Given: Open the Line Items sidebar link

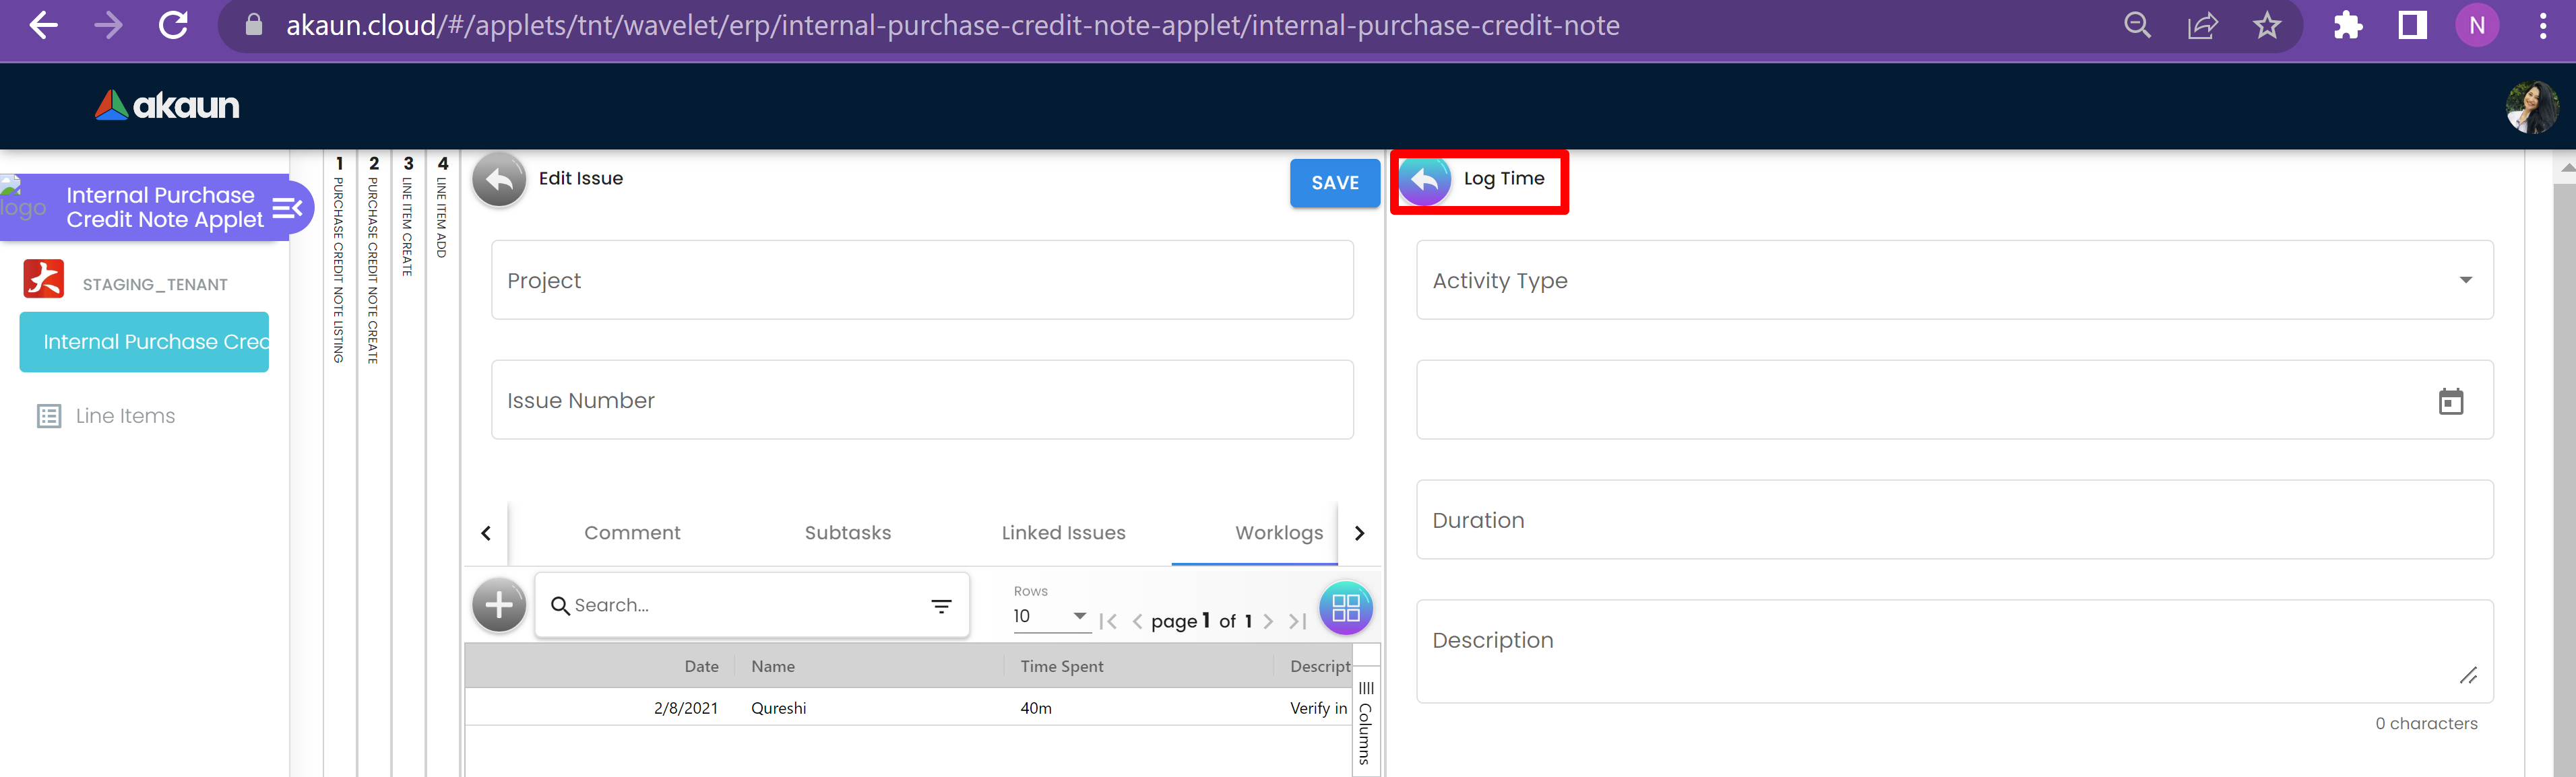Looking at the screenshot, I should (125, 417).
